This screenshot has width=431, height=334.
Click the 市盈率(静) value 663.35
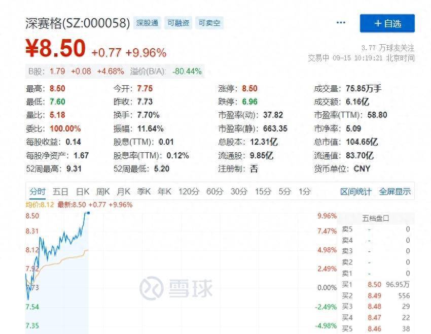(275, 128)
